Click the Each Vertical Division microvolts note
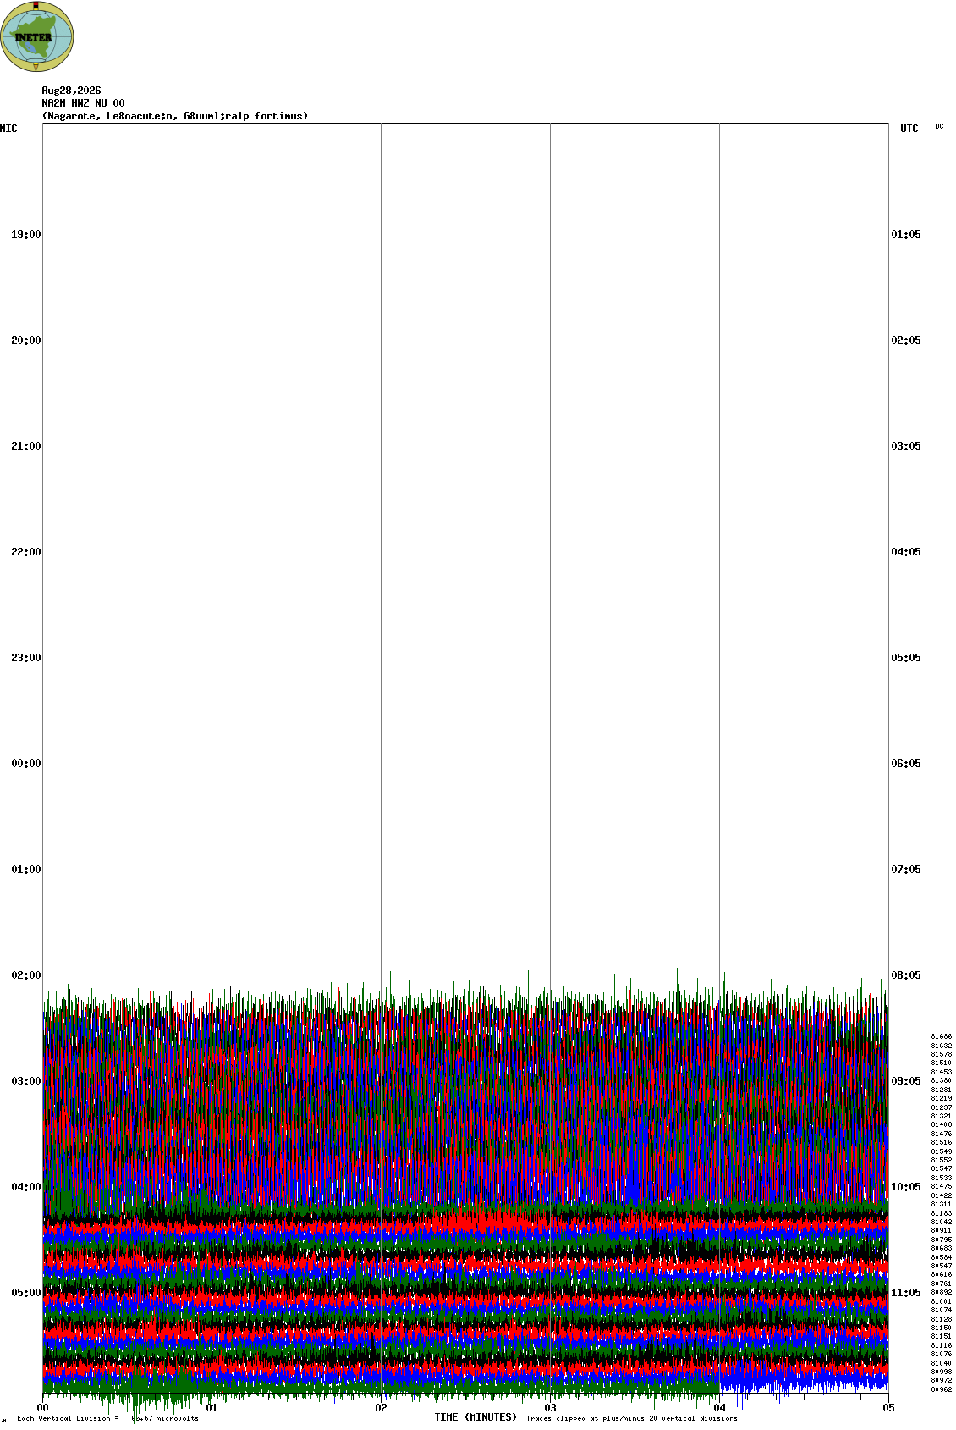 click(x=107, y=1418)
